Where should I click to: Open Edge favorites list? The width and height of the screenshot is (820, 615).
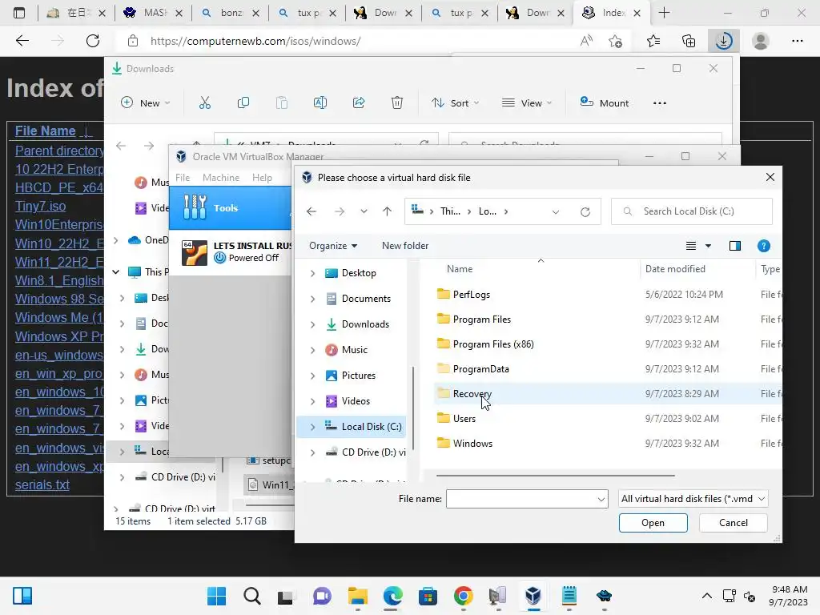(653, 41)
